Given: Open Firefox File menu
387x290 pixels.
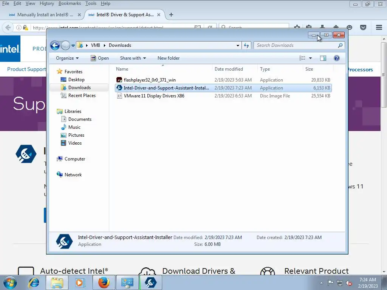Looking at the screenshot, I should [x=5, y=3].
